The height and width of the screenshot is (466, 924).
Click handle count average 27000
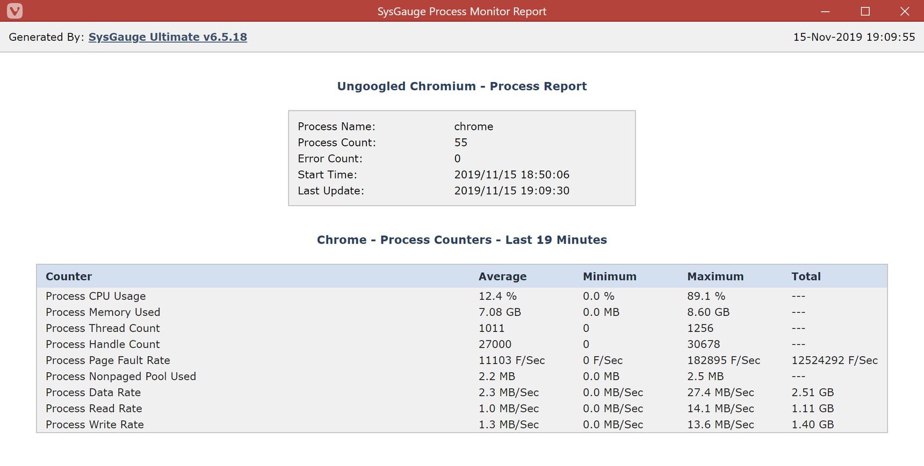[495, 344]
